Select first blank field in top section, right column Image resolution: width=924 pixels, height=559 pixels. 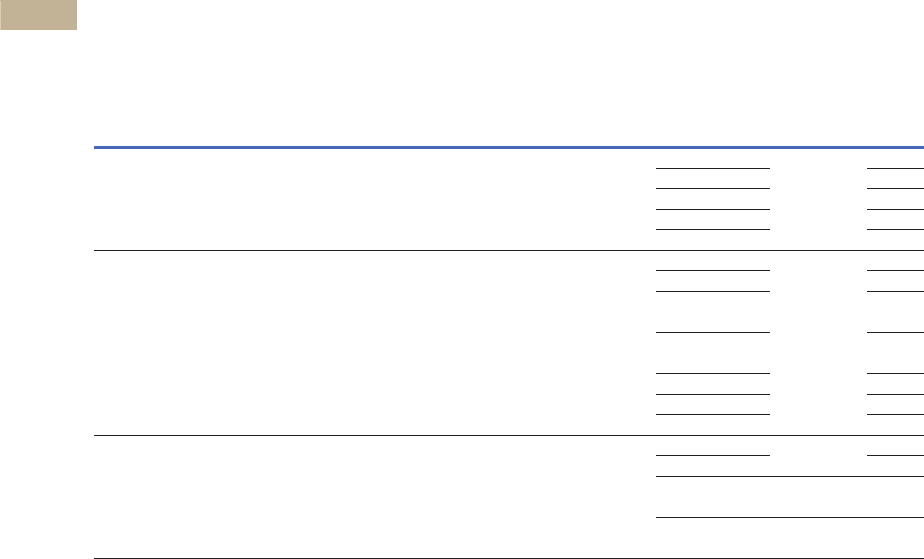pos(896,168)
